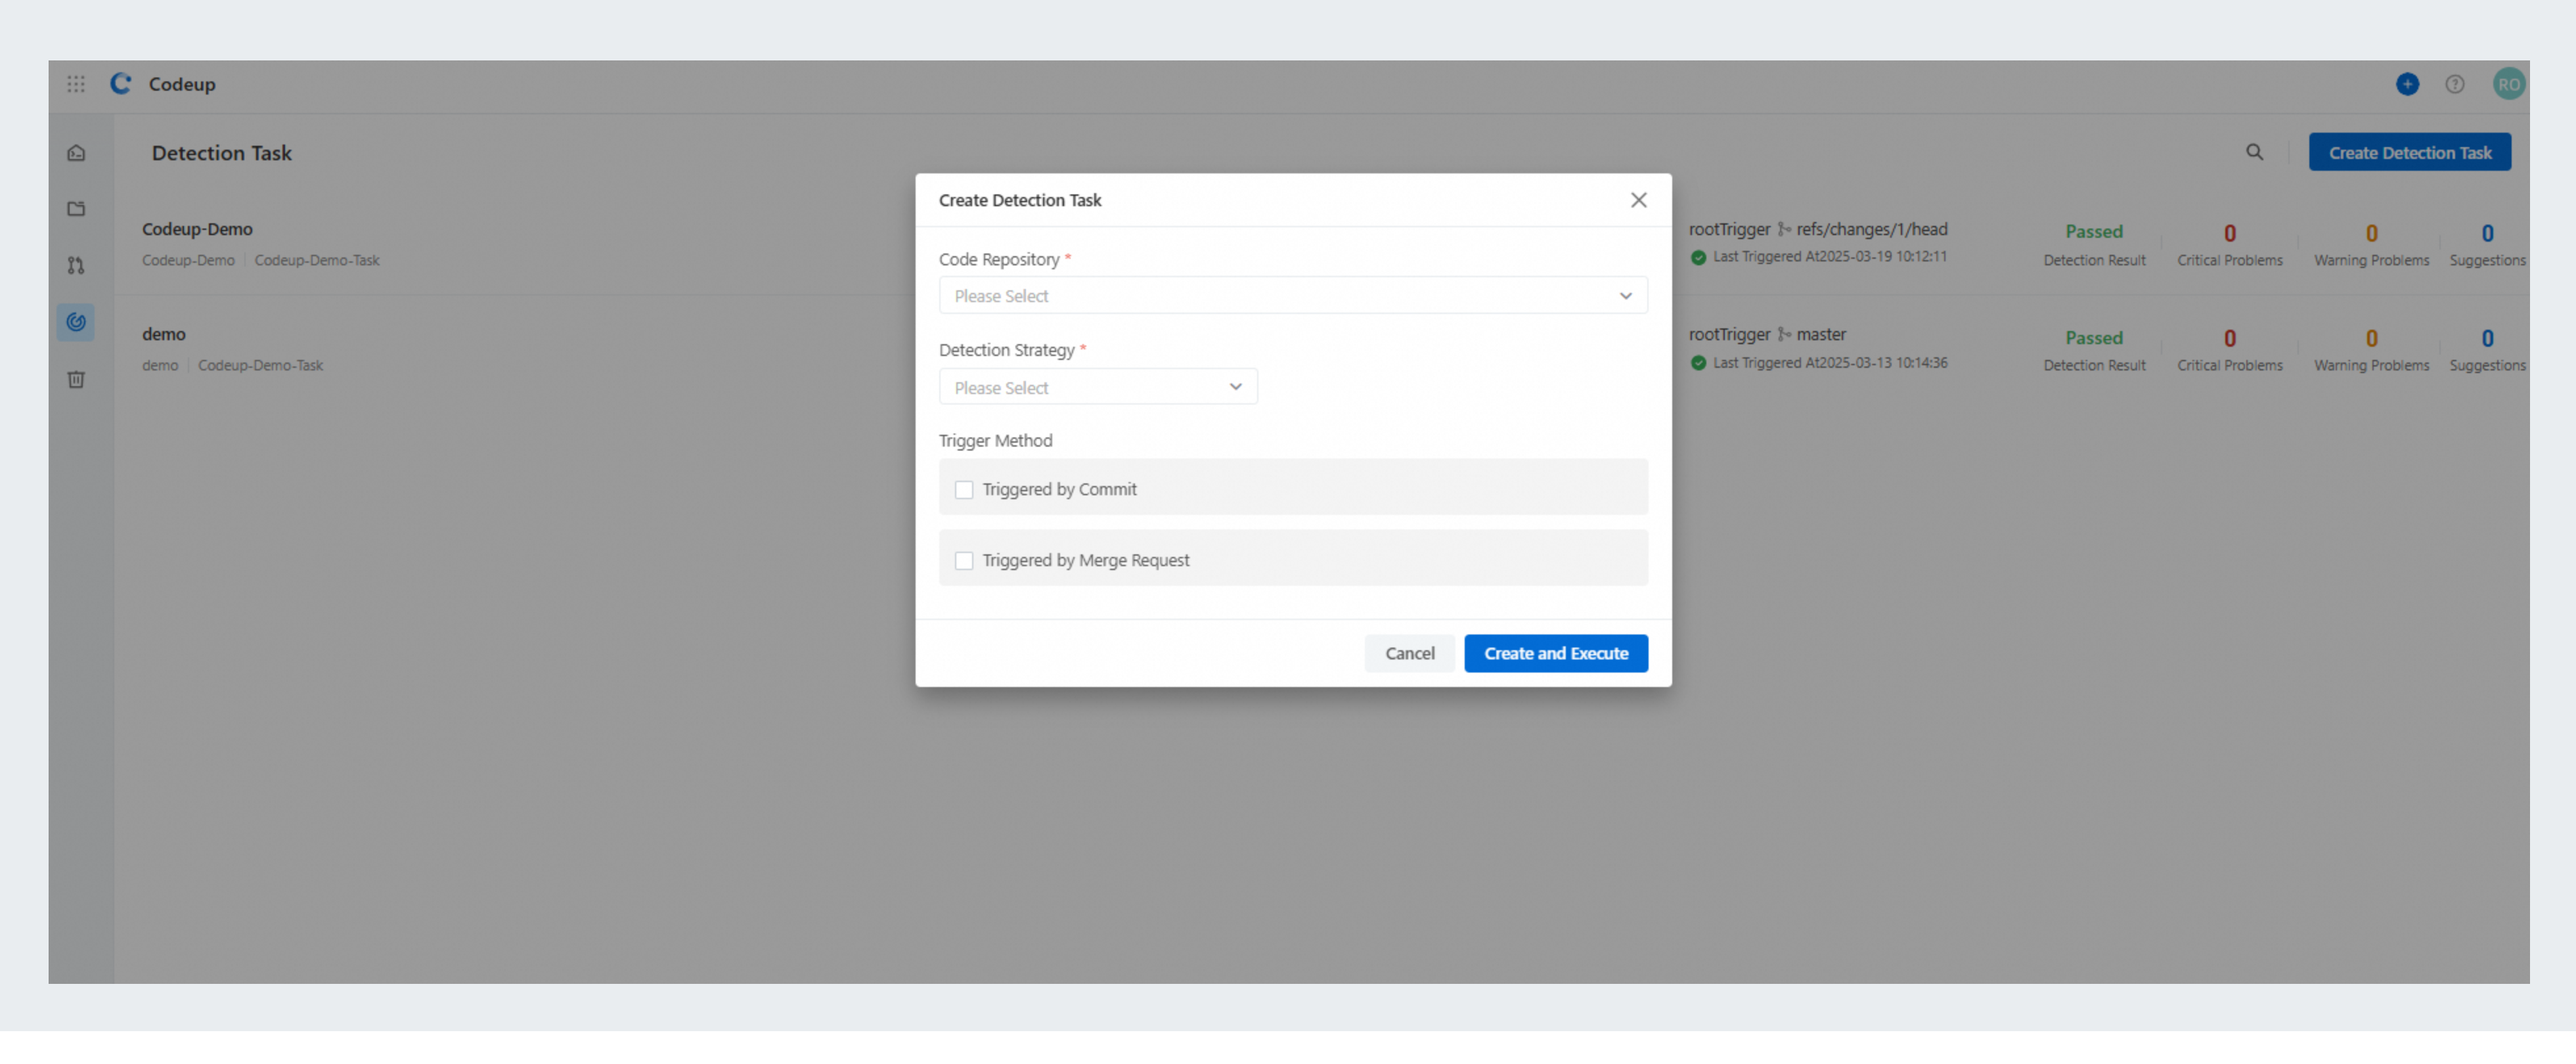Enable Triggered by Merge Request checkbox
This screenshot has height=1064, width=2576.
pos(964,561)
